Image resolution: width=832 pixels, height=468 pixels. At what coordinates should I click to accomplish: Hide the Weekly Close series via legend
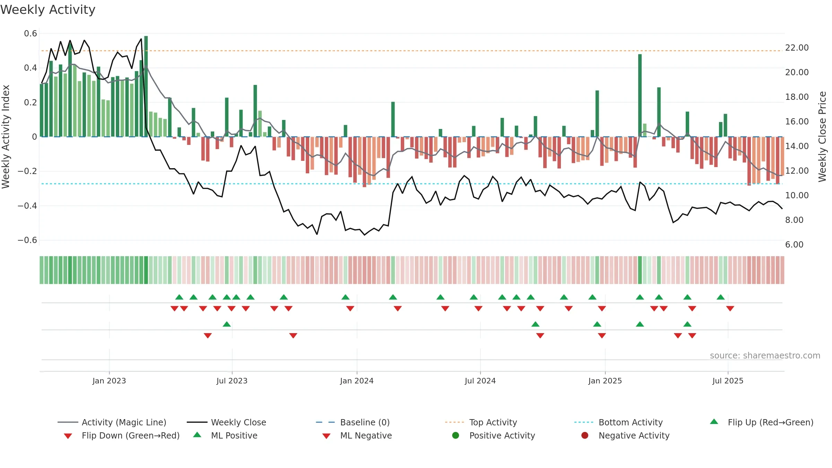coord(227,422)
